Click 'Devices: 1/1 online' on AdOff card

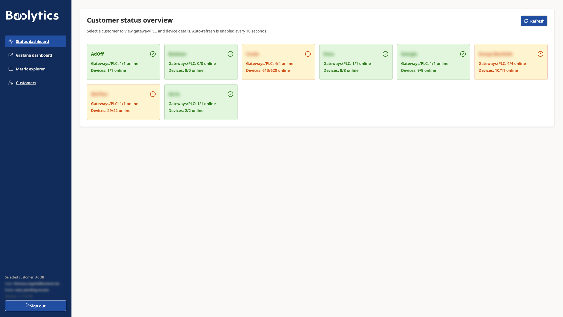(108, 70)
